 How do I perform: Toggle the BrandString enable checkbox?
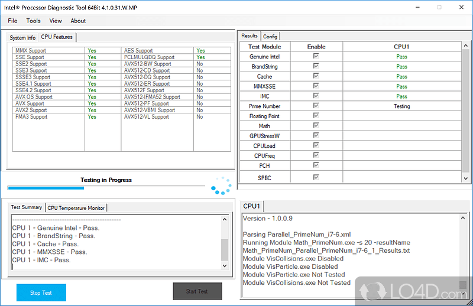click(x=316, y=66)
